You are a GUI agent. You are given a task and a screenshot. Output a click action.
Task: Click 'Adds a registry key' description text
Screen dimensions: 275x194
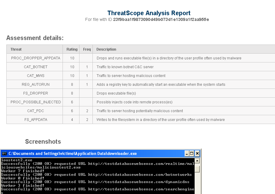(161, 85)
